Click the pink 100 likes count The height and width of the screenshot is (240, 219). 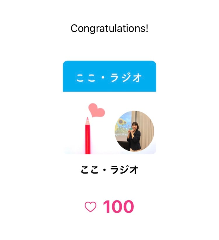click(x=118, y=207)
